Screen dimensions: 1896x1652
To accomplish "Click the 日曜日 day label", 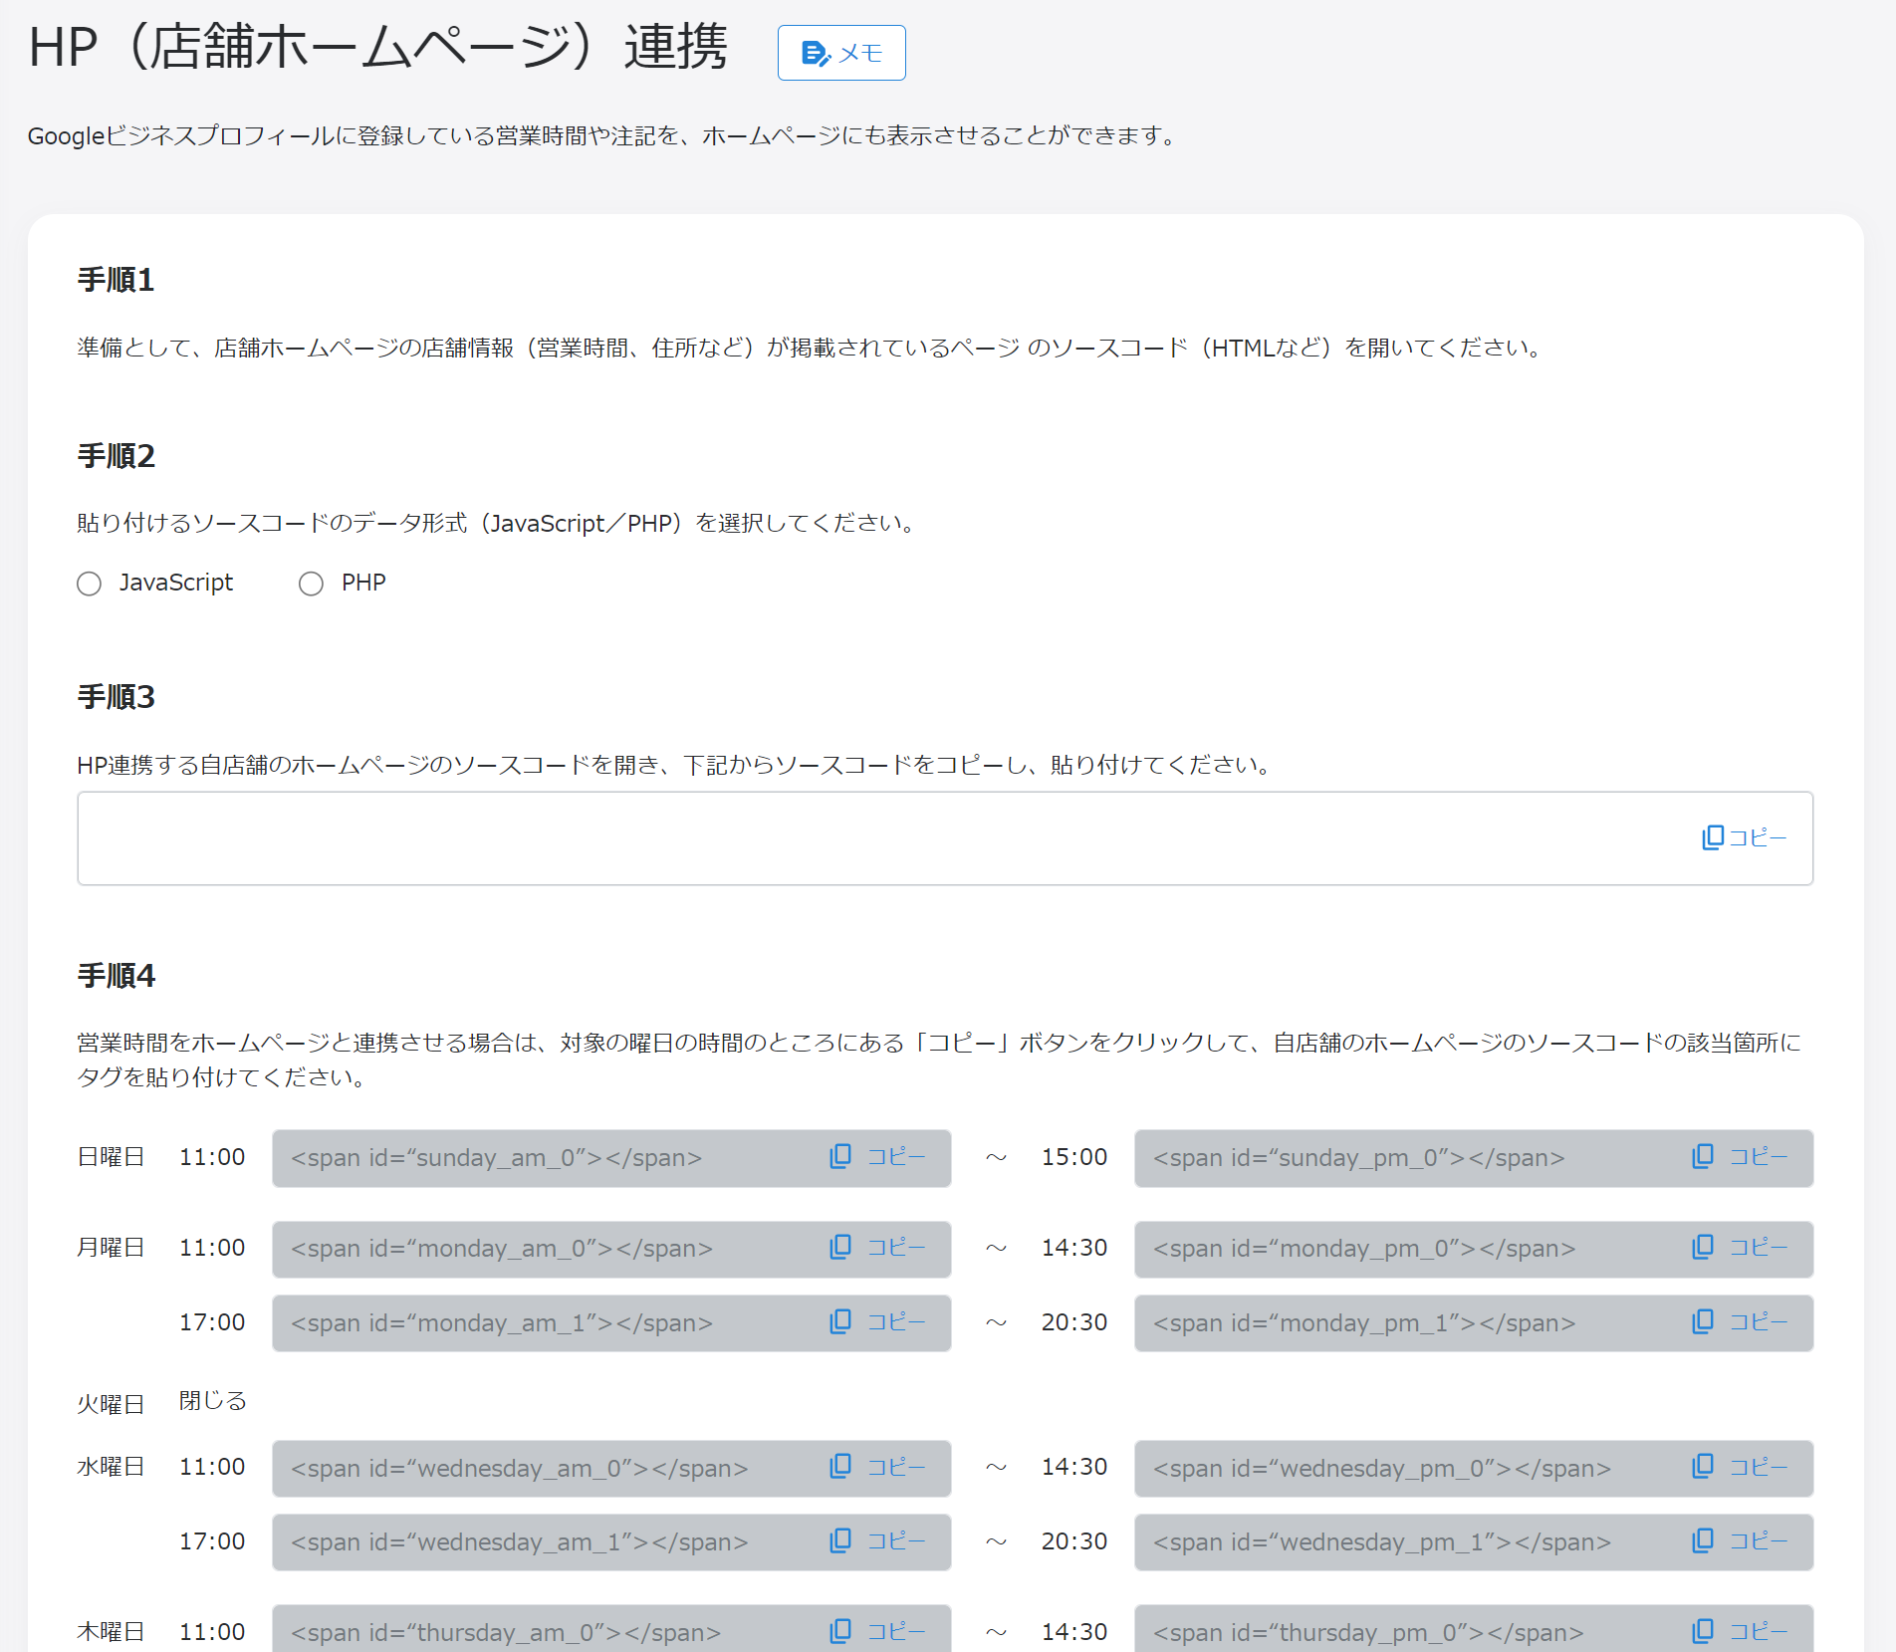I will click(112, 1157).
